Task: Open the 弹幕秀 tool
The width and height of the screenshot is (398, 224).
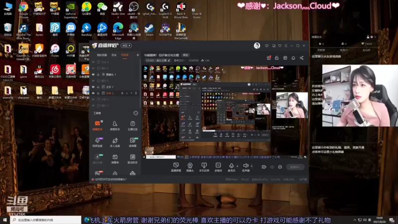Action: pos(115,159)
